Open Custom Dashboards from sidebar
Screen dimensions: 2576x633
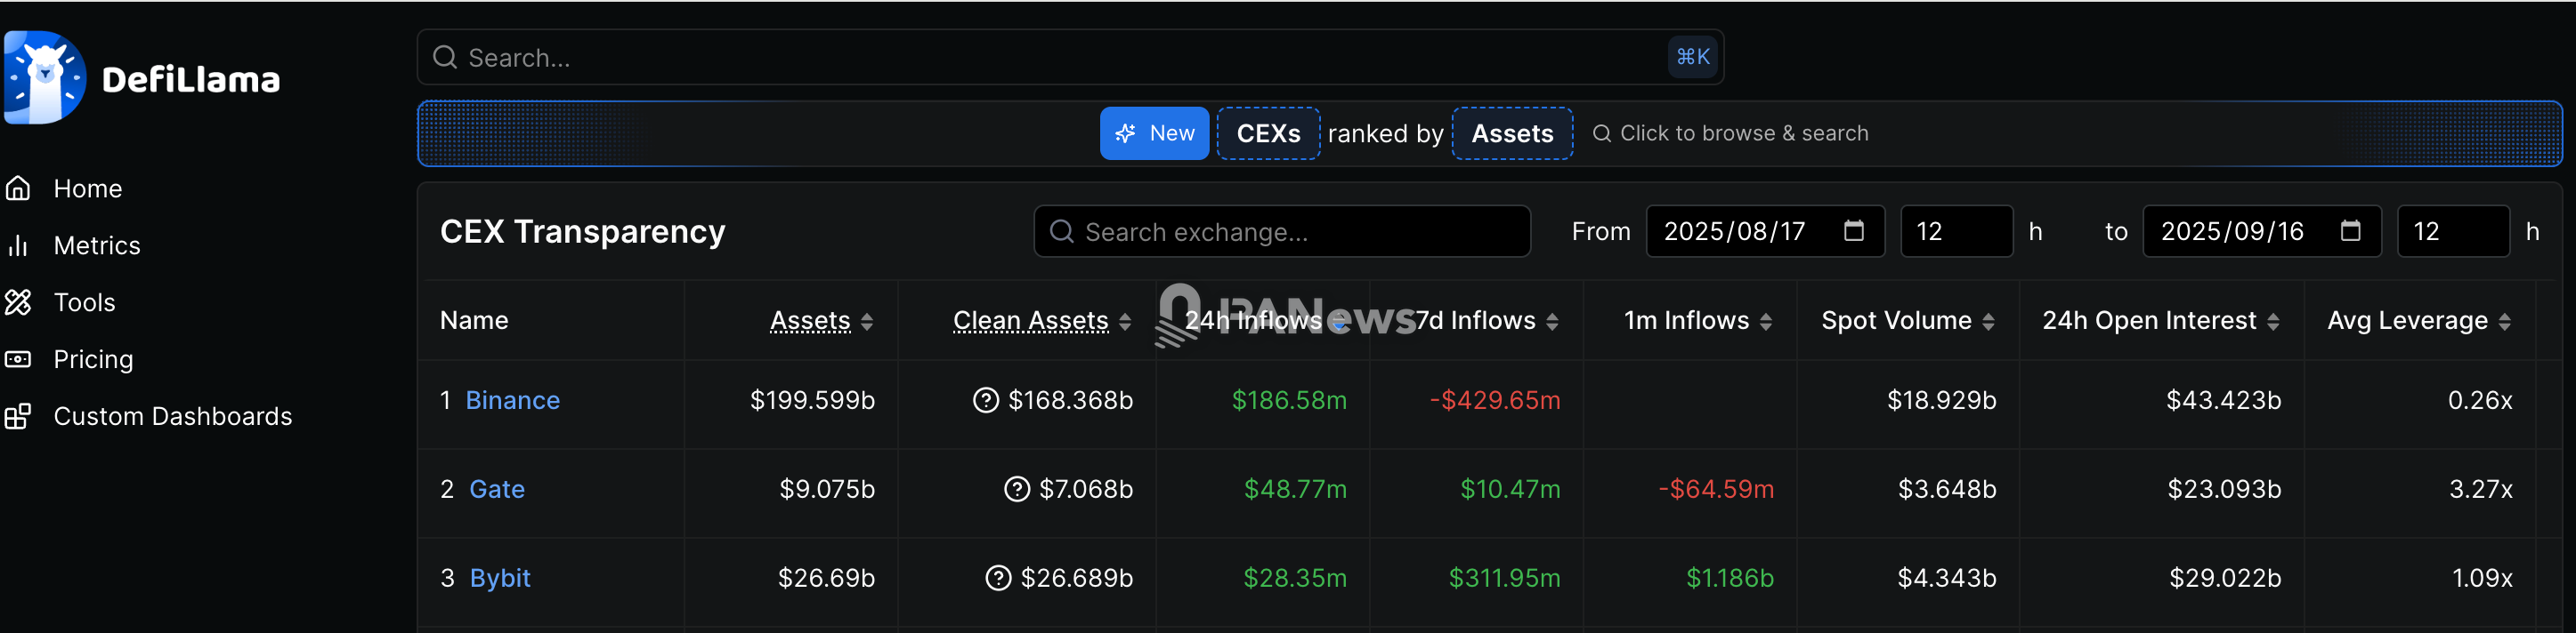click(172, 416)
